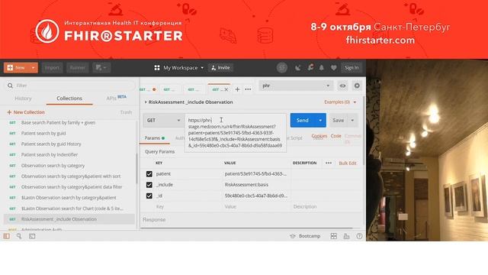This screenshot has width=488, height=275.
Task: Open the new window icon dropdown in the header
Action: (x=101, y=68)
